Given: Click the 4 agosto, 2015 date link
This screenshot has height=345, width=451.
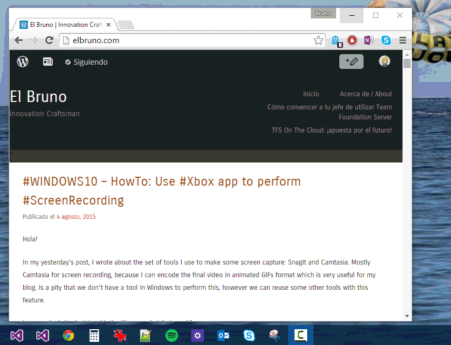Looking at the screenshot, I should point(76,217).
